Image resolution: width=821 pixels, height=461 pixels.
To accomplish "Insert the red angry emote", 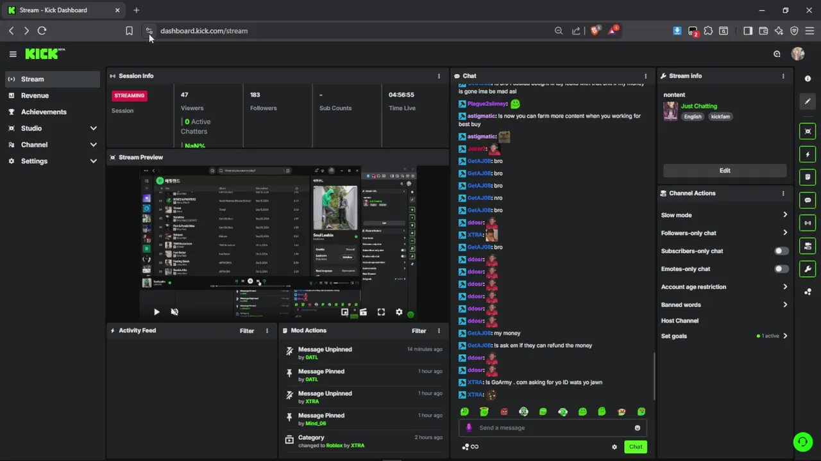I will point(504,412).
